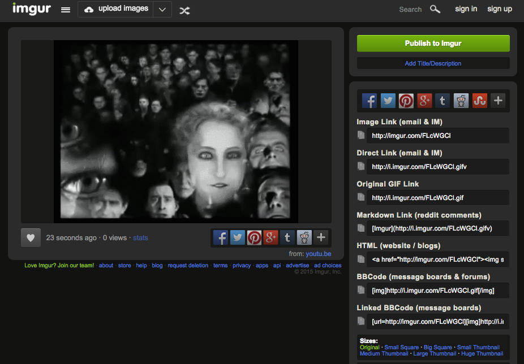Click the imgur logo

pyautogui.click(x=32, y=9)
